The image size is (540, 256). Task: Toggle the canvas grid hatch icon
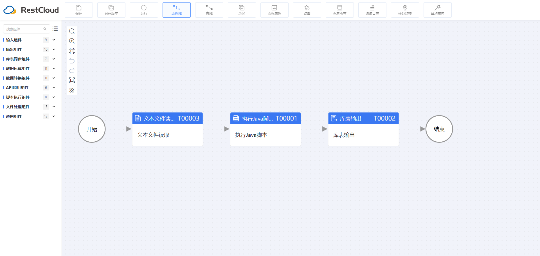[72, 90]
